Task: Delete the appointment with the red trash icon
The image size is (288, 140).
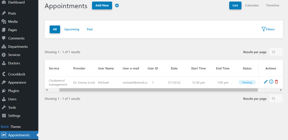Action: 276,82
